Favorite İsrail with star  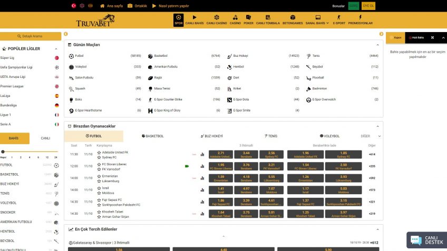pyautogui.click(x=99, y=188)
